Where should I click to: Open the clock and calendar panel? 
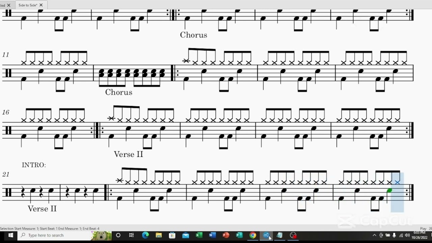click(x=420, y=235)
